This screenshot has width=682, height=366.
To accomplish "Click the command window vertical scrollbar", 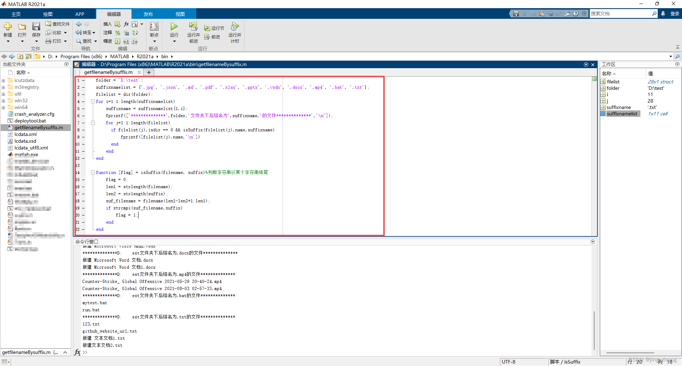I will pos(594,330).
